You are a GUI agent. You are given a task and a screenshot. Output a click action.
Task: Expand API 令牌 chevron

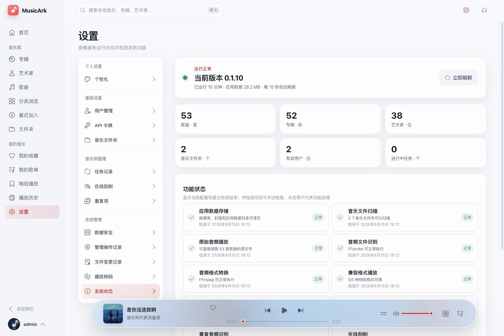(x=154, y=125)
